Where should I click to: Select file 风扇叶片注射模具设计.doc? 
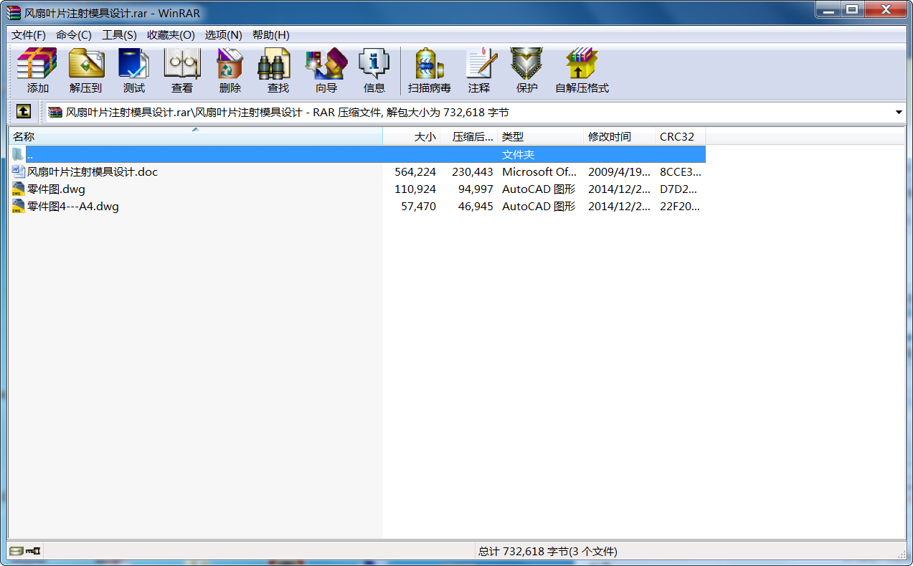pos(92,172)
